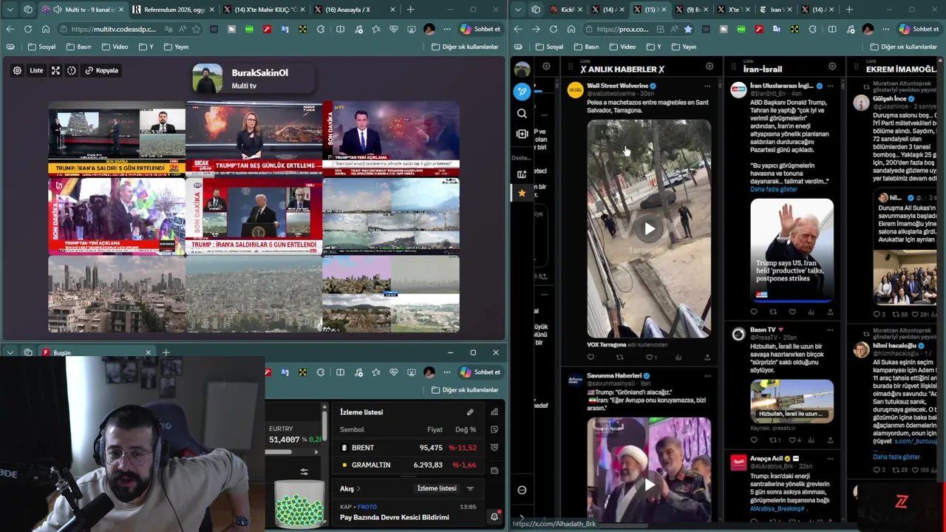The image size is (946, 532).
Task: Select BRENT row in watchlist
Action: tap(409, 448)
